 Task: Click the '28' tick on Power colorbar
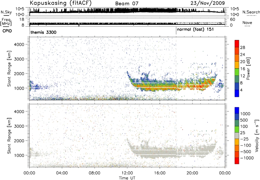click(x=242, y=48)
